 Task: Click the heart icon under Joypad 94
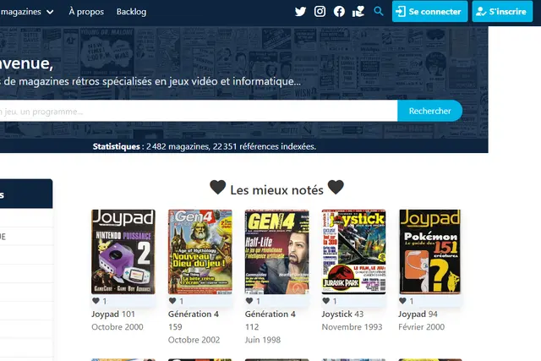point(402,301)
